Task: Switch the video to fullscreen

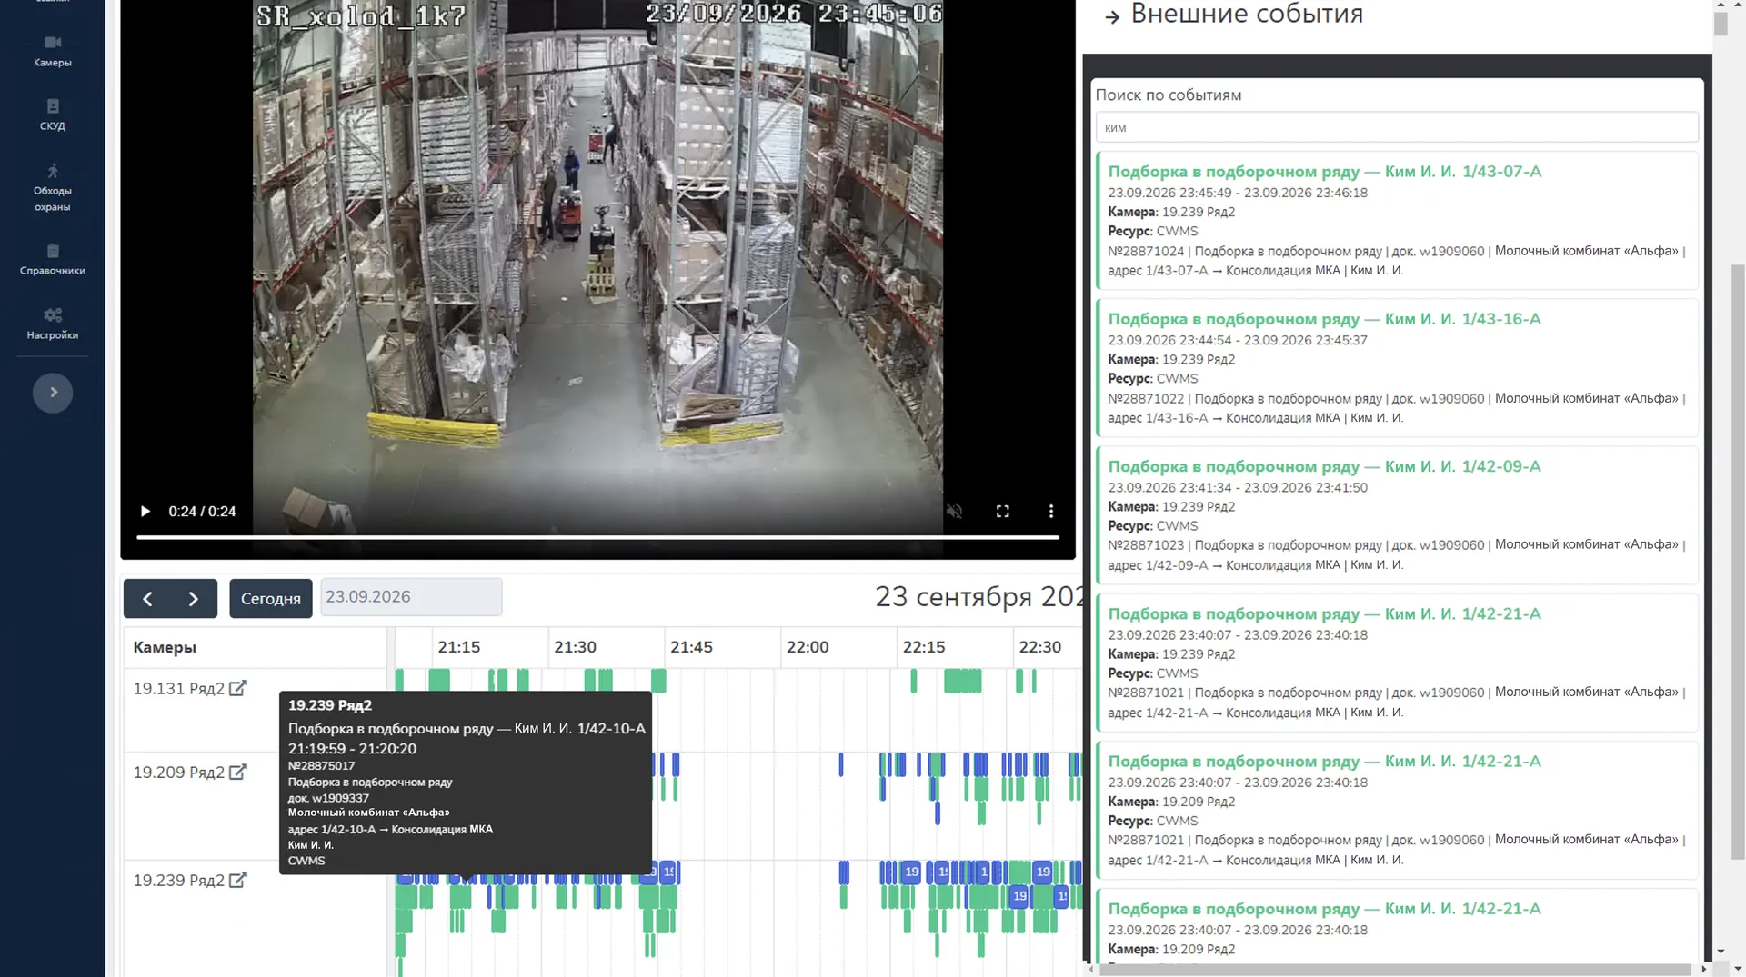Action: (x=1003, y=512)
